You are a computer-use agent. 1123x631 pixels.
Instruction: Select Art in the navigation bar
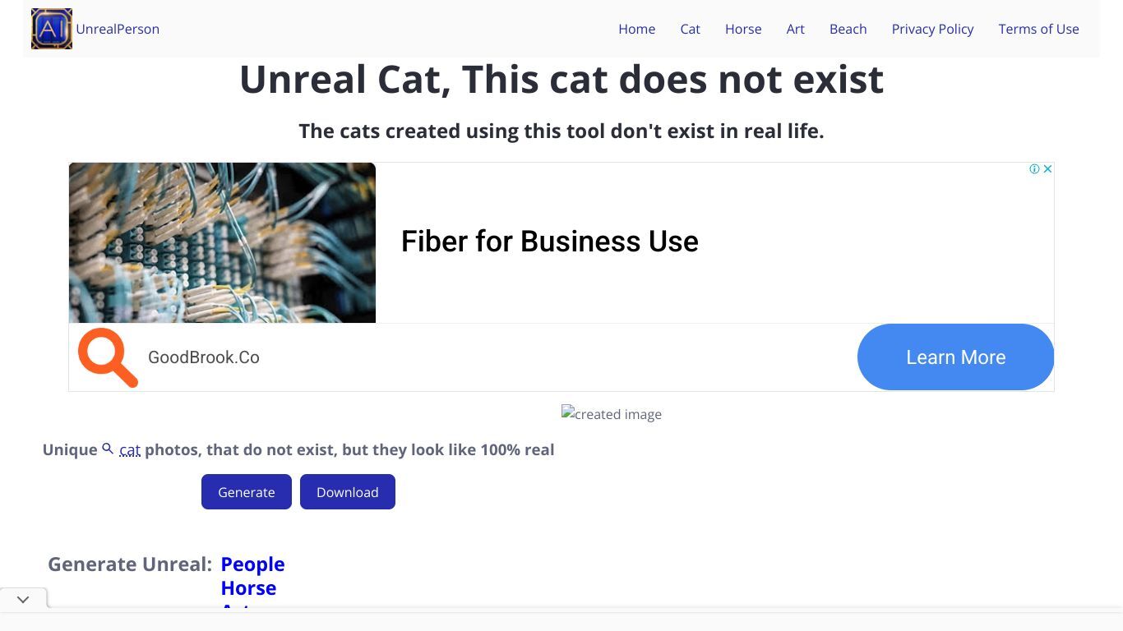796,29
